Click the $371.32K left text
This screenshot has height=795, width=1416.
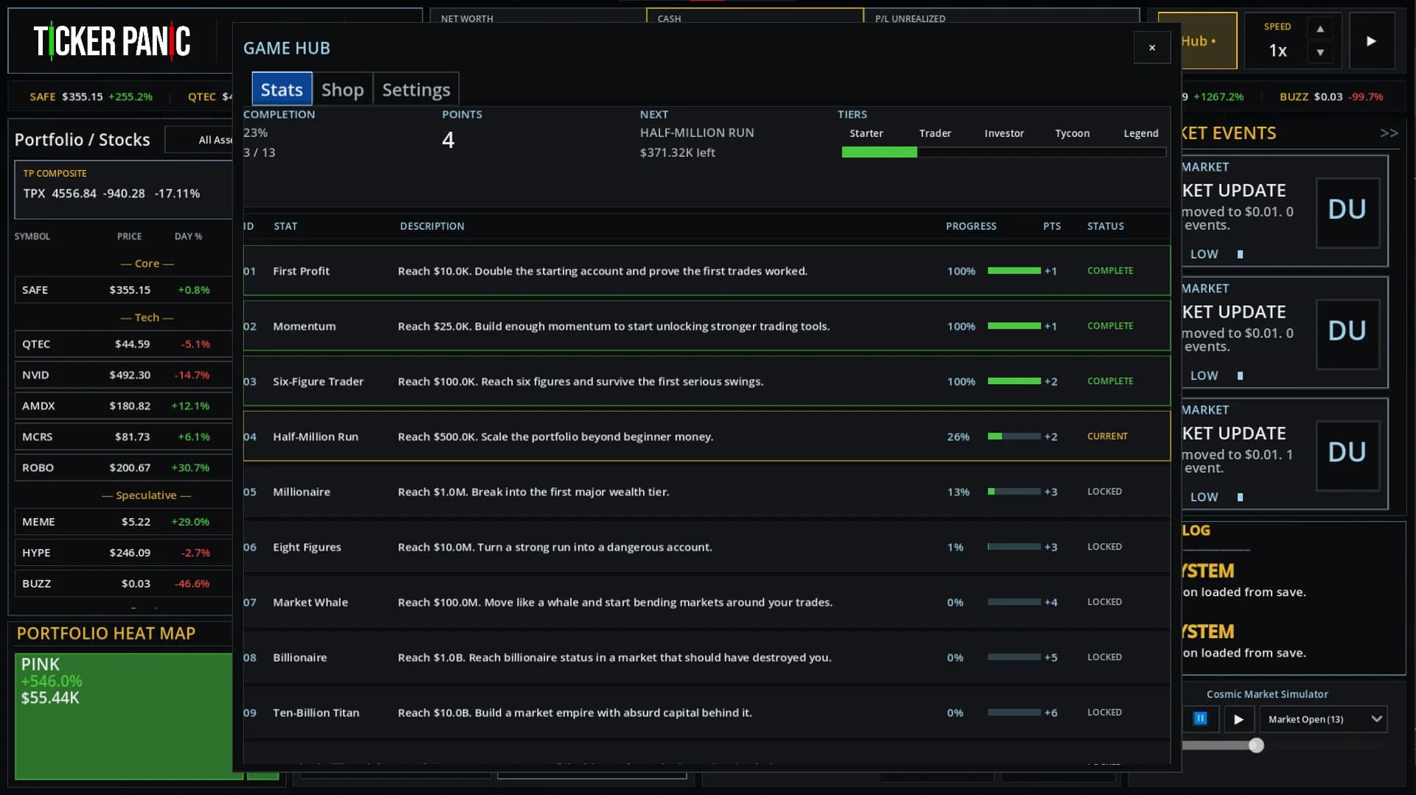pyautogui.click(x=677, y=153)
